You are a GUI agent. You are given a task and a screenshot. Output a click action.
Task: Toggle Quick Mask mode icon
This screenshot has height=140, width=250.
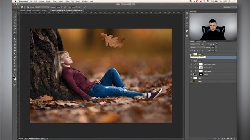click(15, 82)
